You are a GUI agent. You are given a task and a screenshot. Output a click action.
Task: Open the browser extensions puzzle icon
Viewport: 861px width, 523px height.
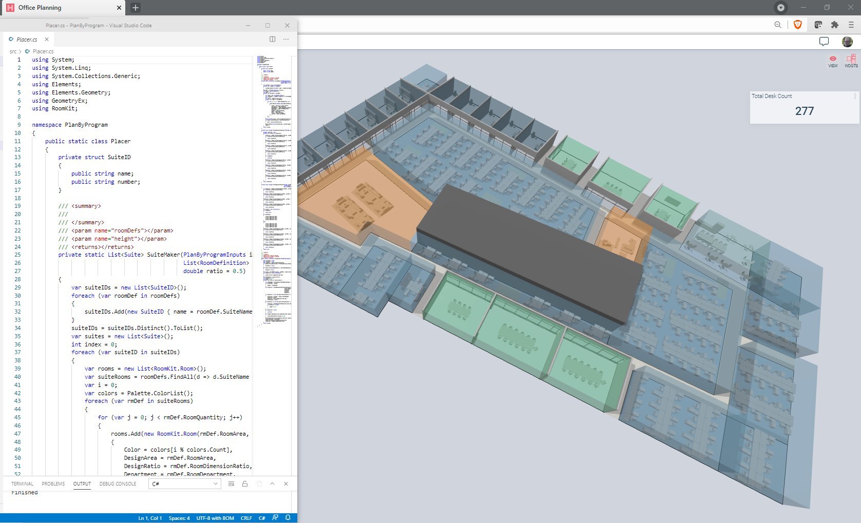point(835,25)
